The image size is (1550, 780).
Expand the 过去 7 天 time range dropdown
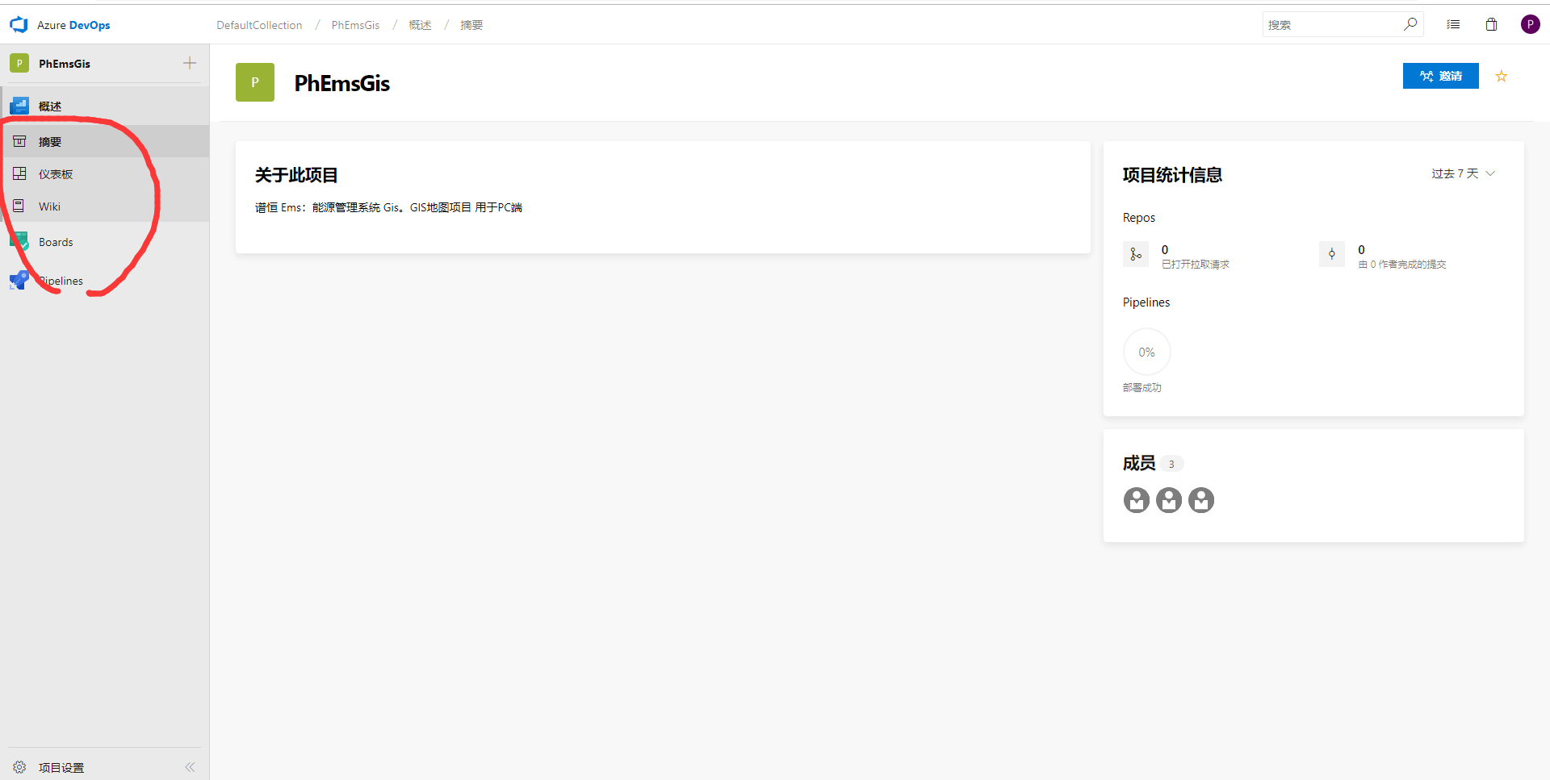(x=1463, y=174)
